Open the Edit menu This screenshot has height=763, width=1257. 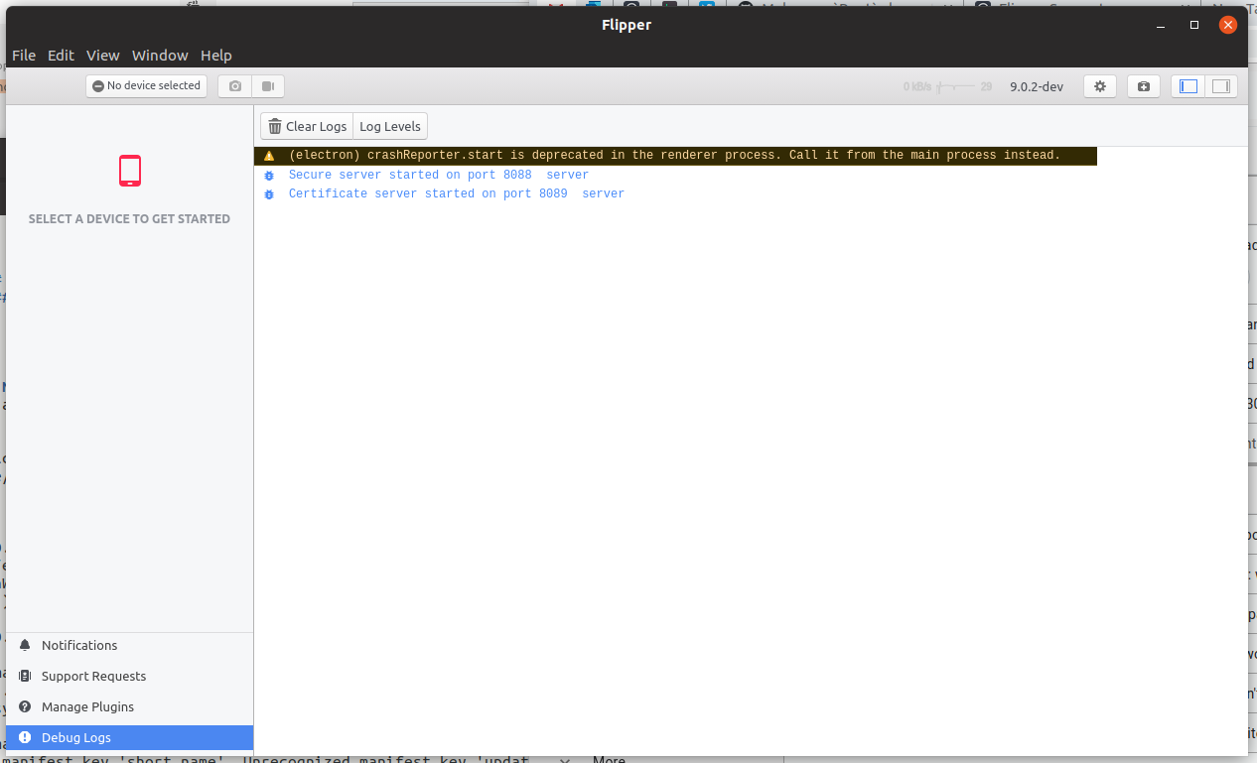(62, 56)
